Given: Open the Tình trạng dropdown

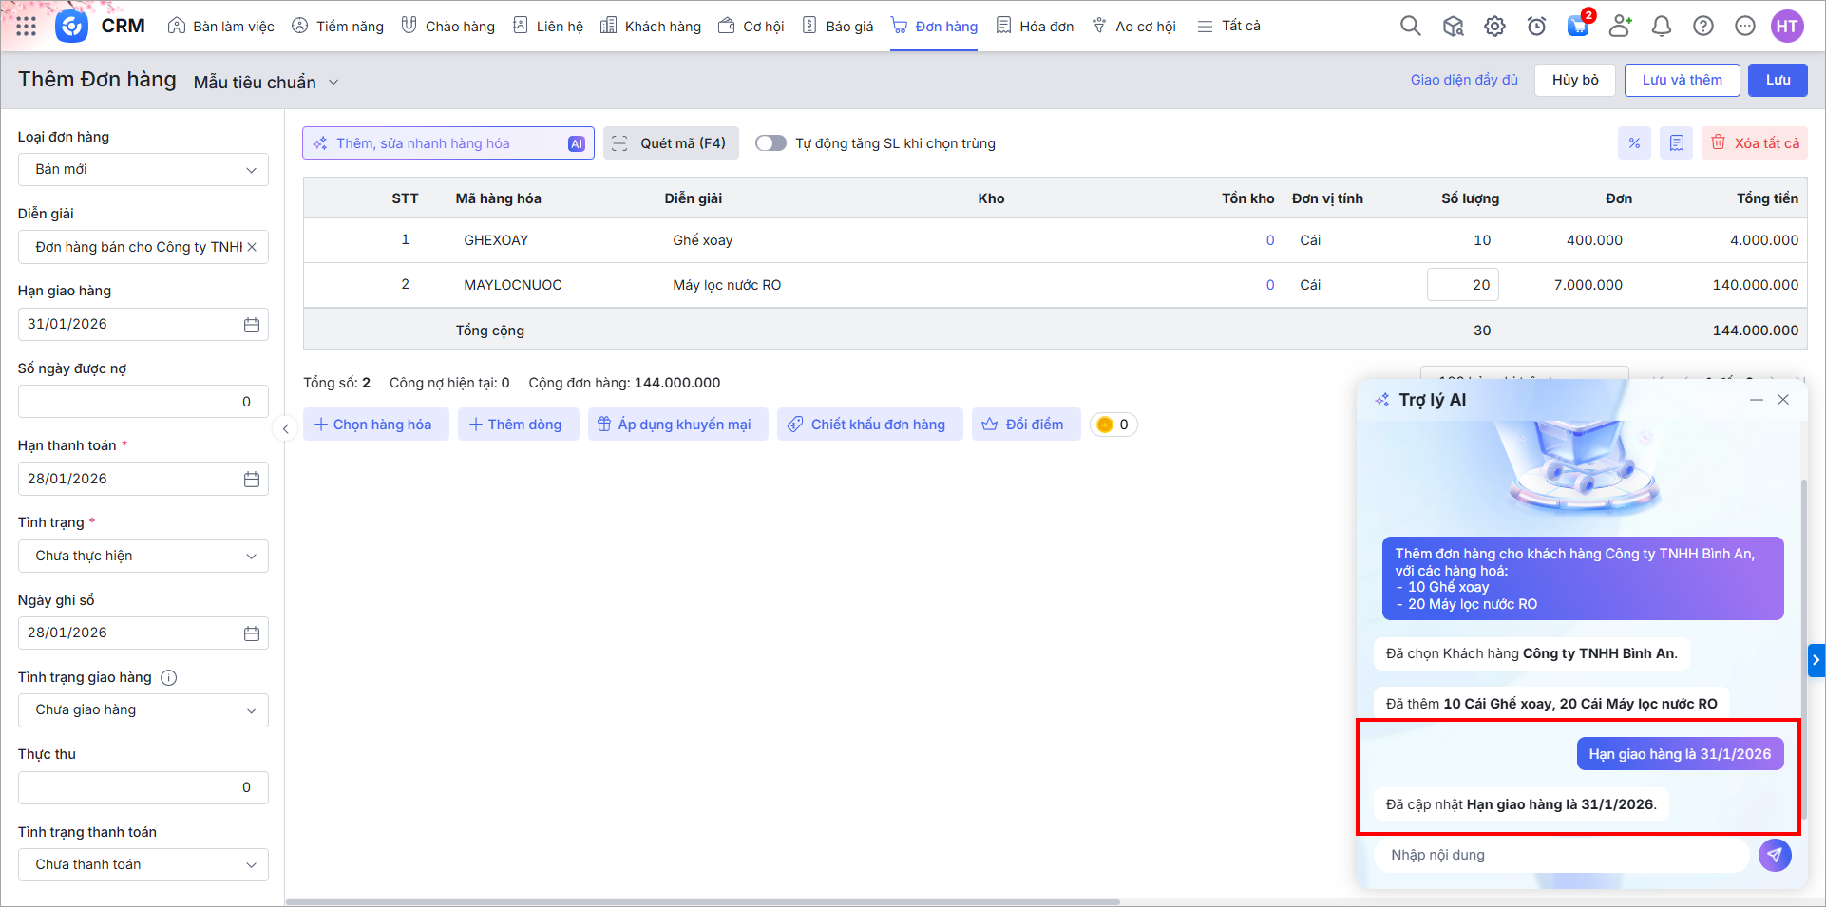Looking at the screenshot, I should point(143,557).
